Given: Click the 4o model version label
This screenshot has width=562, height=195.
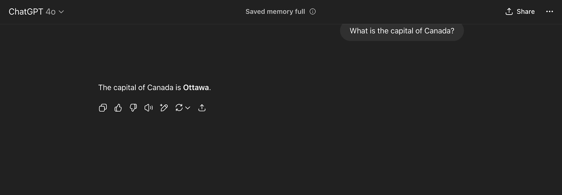Looking at the screenshot, I should 51,12.
